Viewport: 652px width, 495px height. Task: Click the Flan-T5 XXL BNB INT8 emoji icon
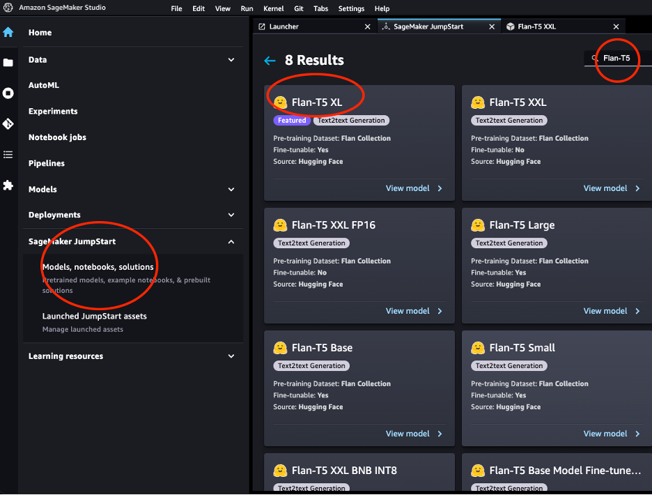click(280, 471)
